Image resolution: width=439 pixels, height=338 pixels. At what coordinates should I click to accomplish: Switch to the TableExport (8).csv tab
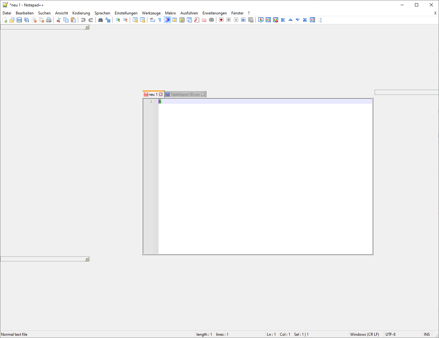(x=185, y=95)
